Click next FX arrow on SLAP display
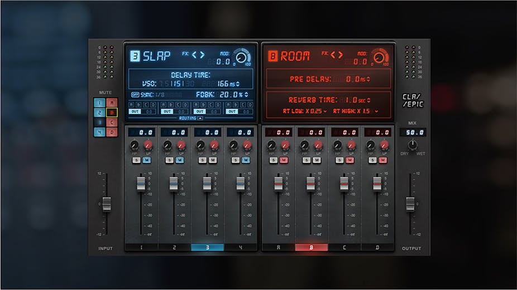517x290 pixels. 203,55
